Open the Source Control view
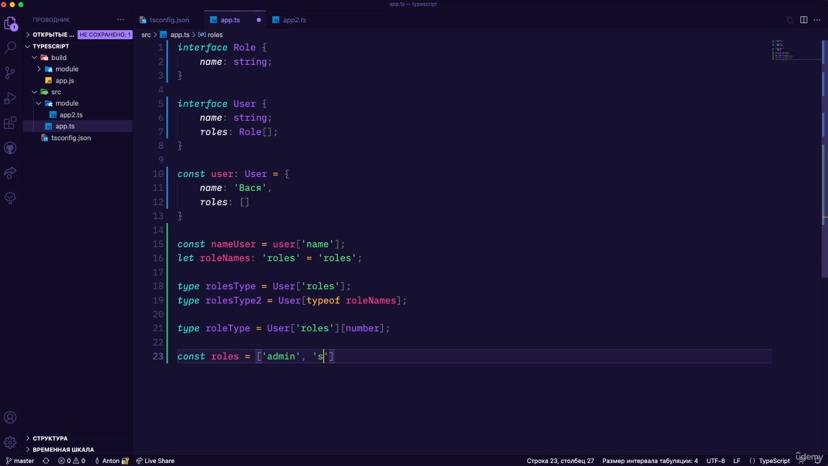This screenshot has width=828, height=466. (10, 73)
